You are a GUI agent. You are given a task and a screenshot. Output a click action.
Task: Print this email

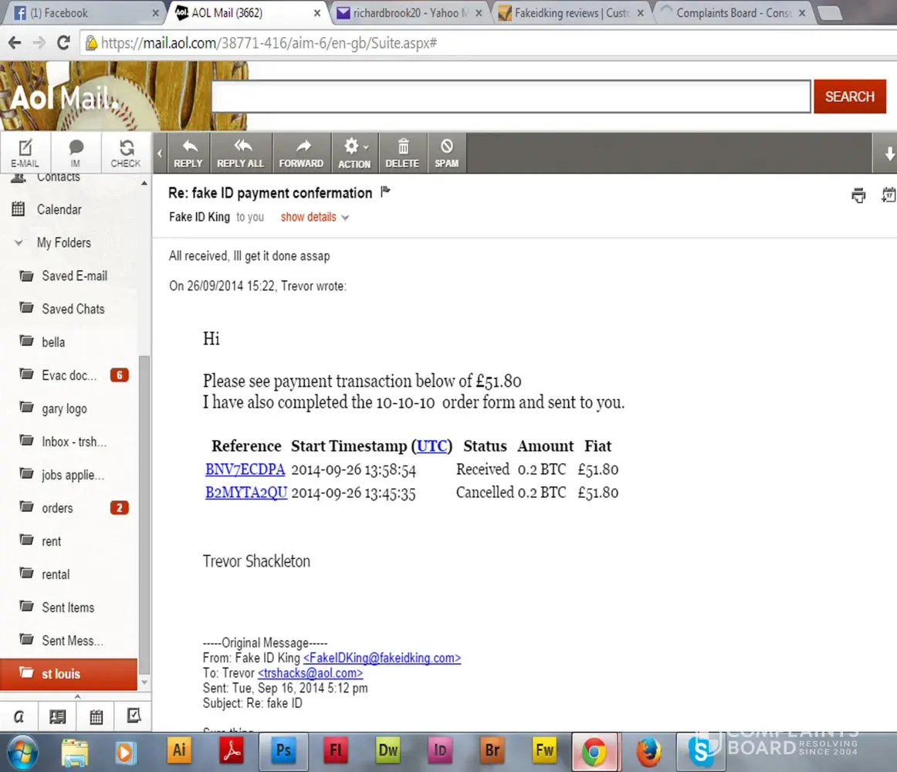click(858, 195)
